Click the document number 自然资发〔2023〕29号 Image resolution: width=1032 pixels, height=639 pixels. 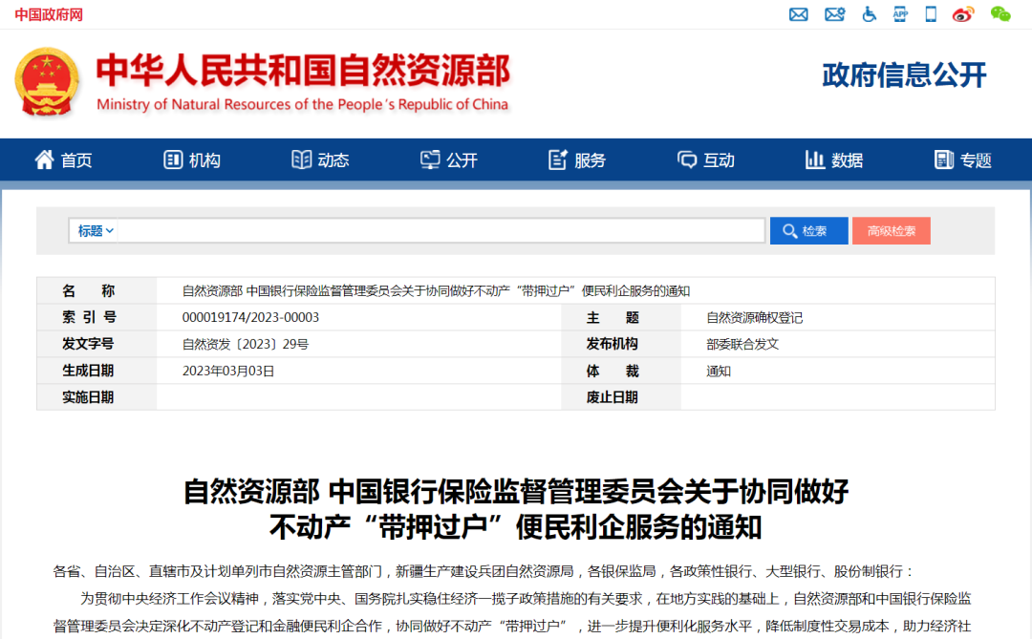tap(246, 344)
